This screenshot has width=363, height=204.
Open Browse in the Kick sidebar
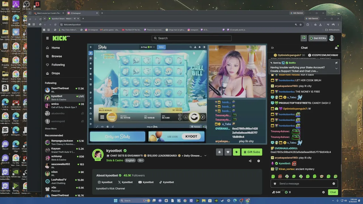pos(54,56)
